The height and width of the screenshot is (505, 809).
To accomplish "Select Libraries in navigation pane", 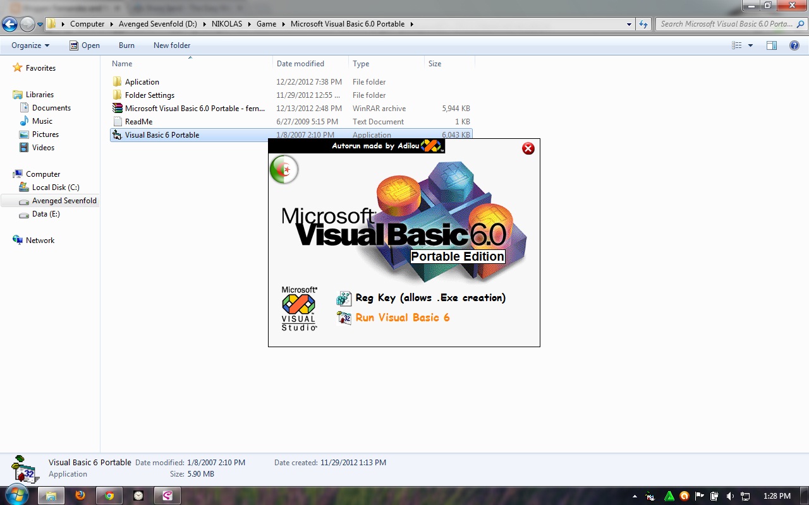I will (39, 95).
